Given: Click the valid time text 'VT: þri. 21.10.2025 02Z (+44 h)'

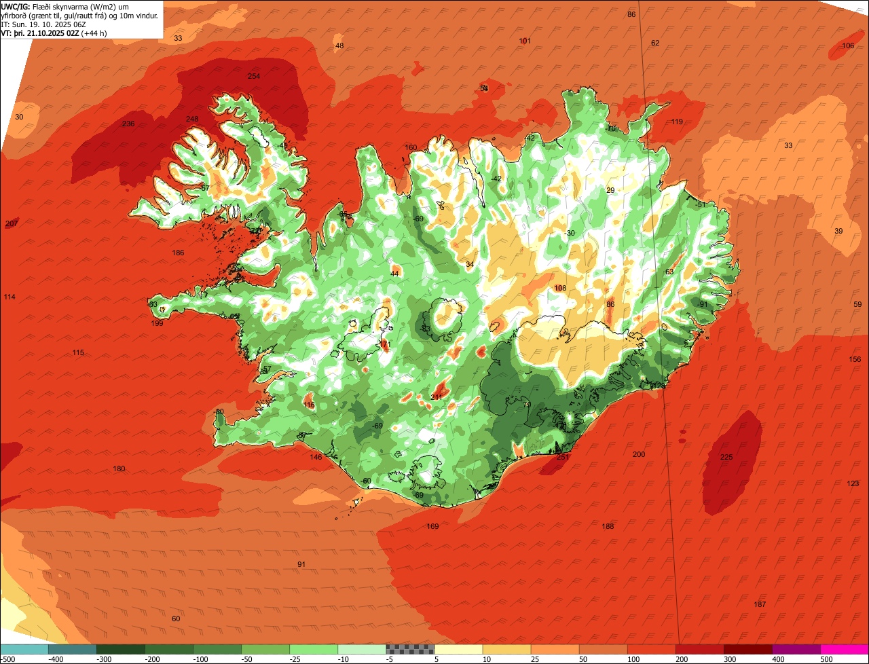Looking at the screenshot, I should pos(54,33).
